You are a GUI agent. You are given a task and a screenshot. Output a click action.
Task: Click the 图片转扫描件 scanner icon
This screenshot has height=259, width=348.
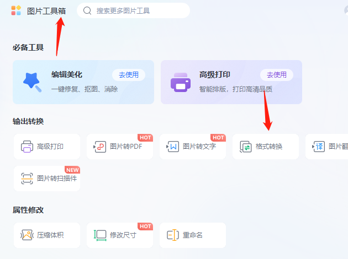tap(27, 179)
